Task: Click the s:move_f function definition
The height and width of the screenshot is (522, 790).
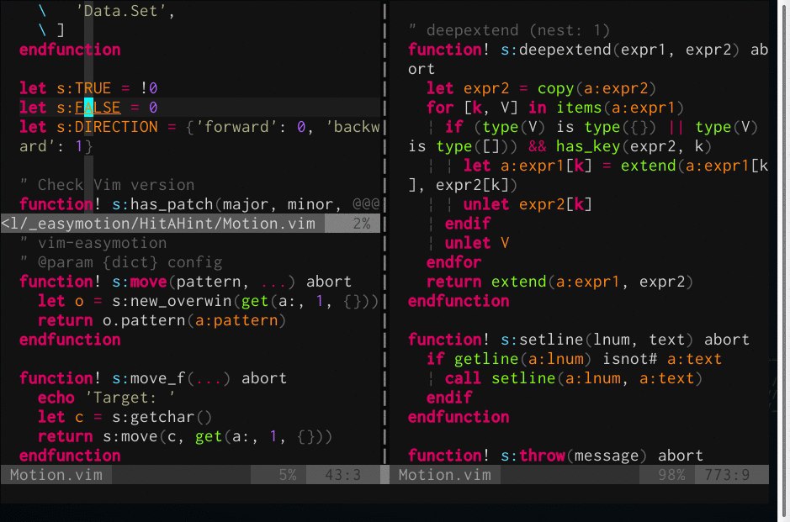Action: [153, 378]
